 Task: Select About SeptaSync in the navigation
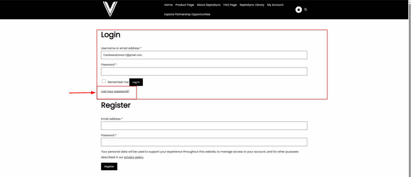click(x=209, y=5)
